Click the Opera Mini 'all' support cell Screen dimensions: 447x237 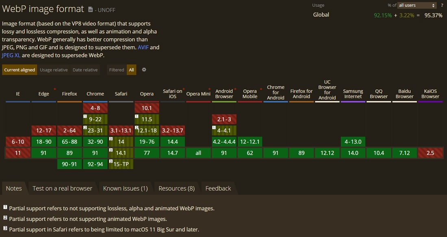[x=198, y=153]
